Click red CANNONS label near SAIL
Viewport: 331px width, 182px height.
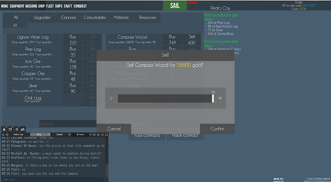tap(192, 3)
